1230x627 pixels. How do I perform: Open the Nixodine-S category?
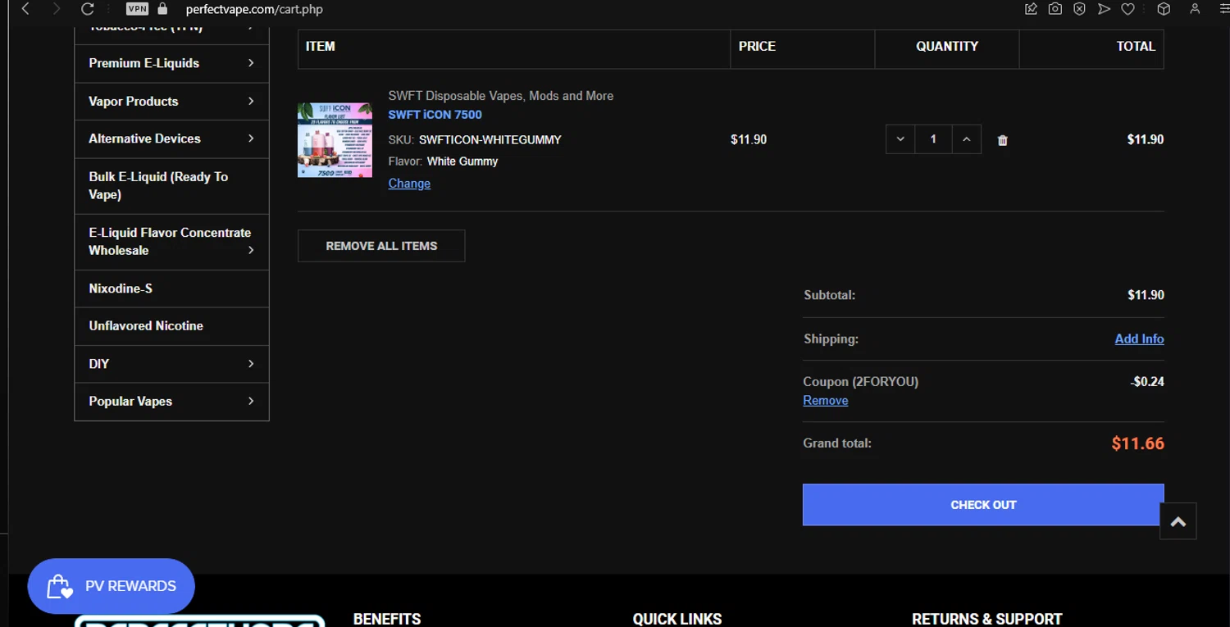click(171, 289)
